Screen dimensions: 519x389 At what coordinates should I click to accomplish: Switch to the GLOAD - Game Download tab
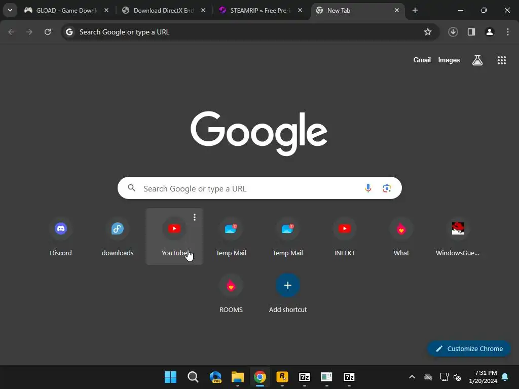66,11
